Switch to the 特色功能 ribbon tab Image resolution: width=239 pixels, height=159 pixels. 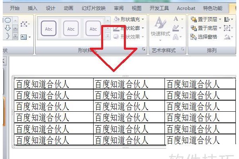point(213,8)
